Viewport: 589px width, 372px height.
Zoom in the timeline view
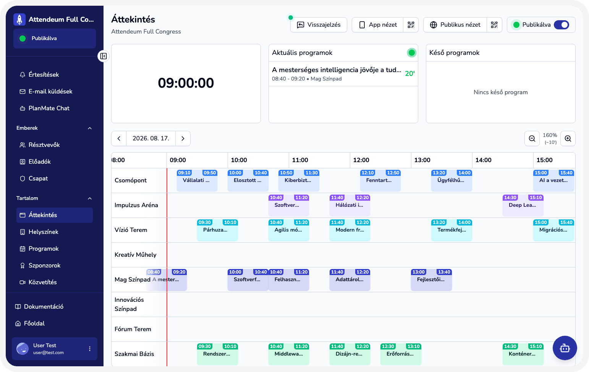point(568,138)
